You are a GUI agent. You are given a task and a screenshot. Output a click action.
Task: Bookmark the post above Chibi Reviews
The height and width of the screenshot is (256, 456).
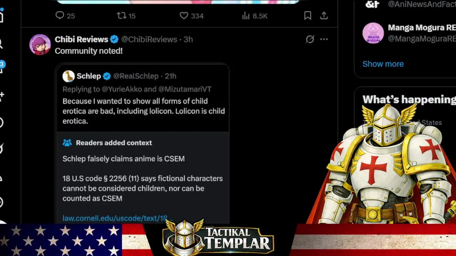point(307,16)
